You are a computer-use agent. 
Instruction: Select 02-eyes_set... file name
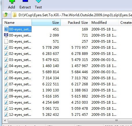pos(20,54)
